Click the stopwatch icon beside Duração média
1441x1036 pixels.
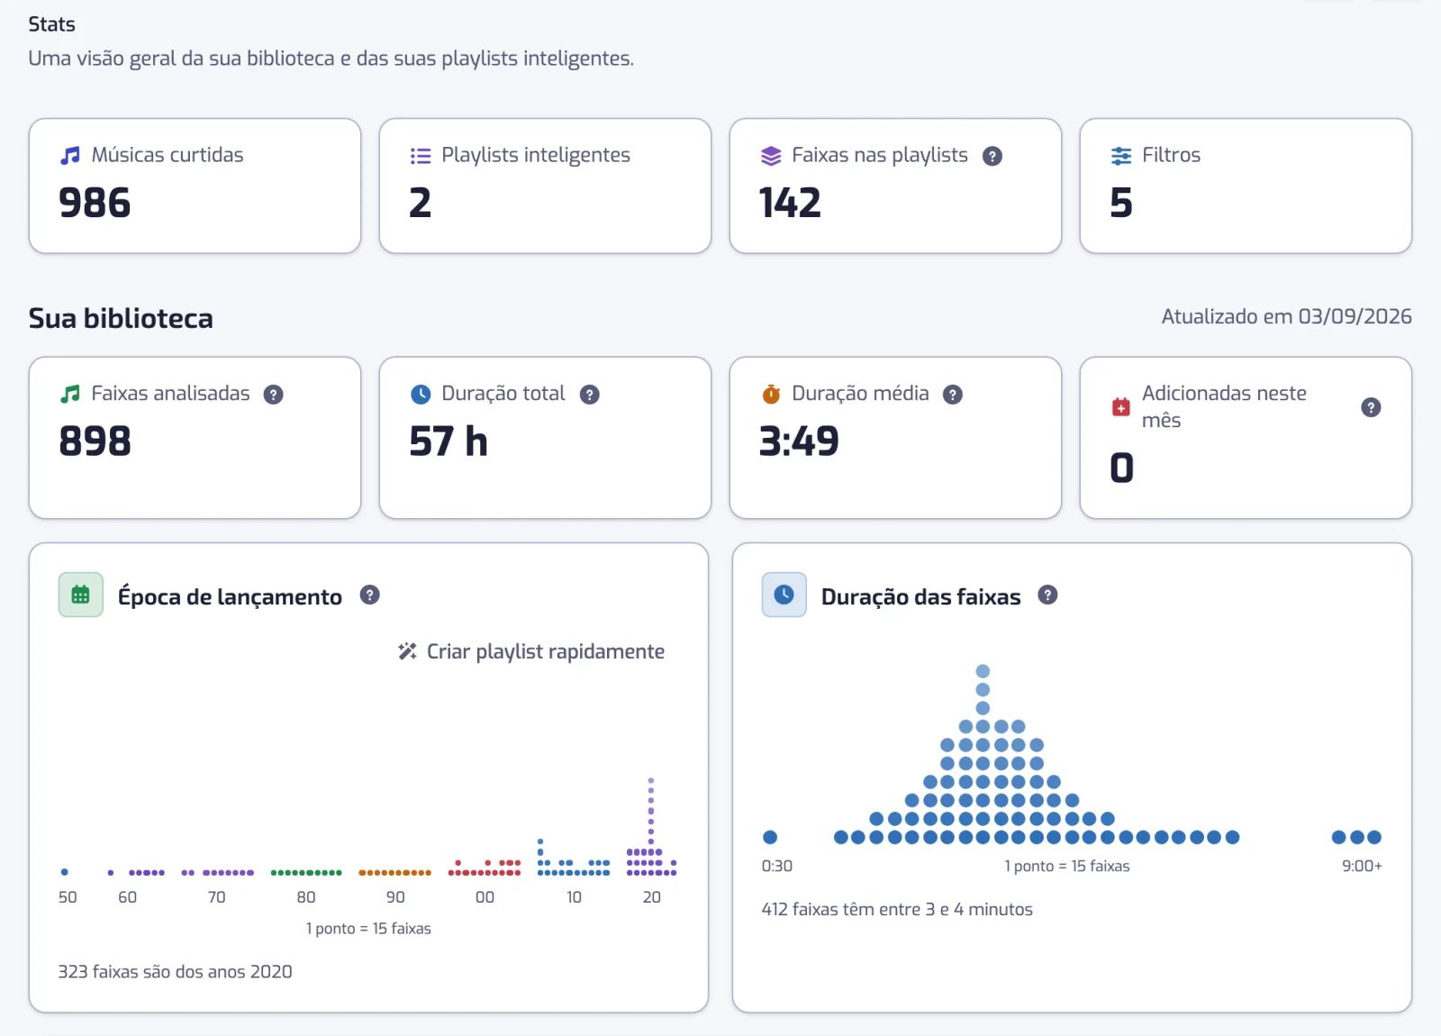[771, 395]
